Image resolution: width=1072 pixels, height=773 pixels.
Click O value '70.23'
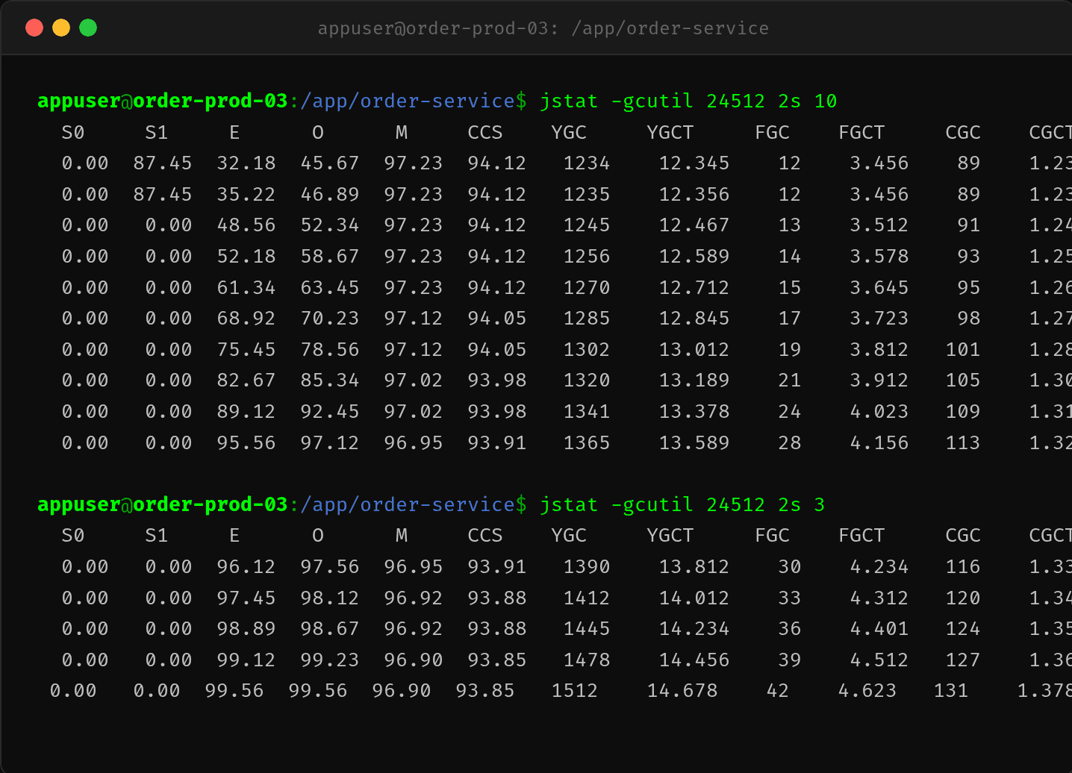[x=330, y=318]
